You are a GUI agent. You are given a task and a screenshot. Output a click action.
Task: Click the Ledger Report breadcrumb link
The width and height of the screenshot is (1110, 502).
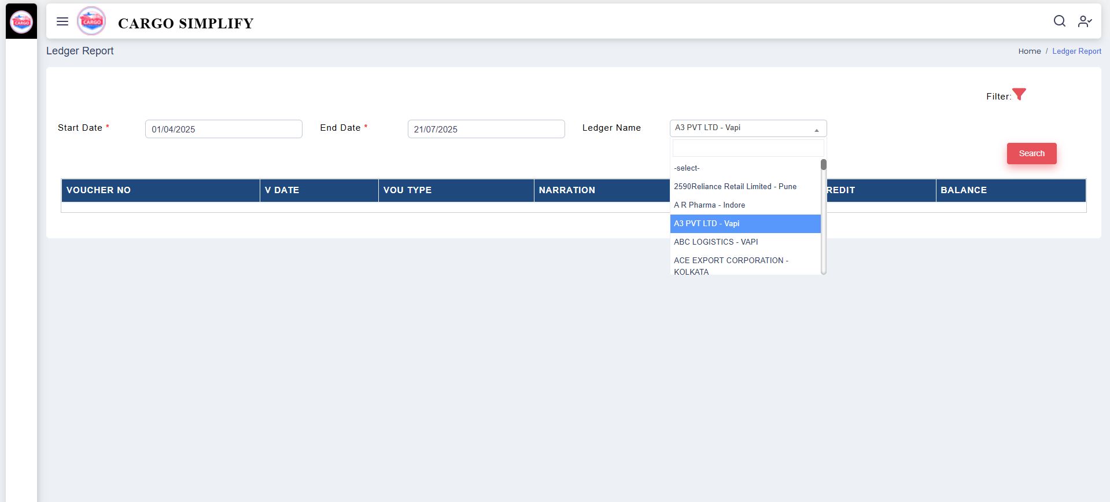pyautogui.click(x=1076, y=51)
